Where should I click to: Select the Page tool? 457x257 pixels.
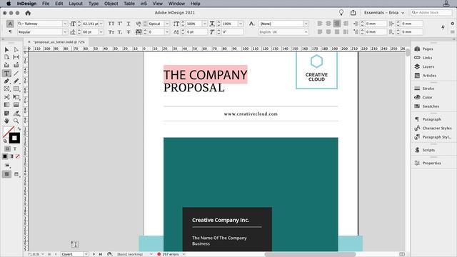6,57
